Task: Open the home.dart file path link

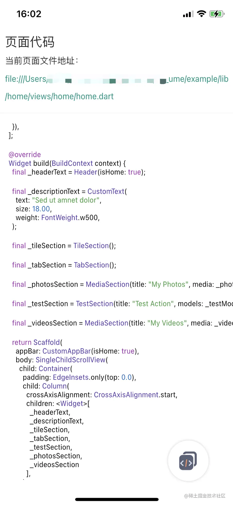Action: (59, 96)
